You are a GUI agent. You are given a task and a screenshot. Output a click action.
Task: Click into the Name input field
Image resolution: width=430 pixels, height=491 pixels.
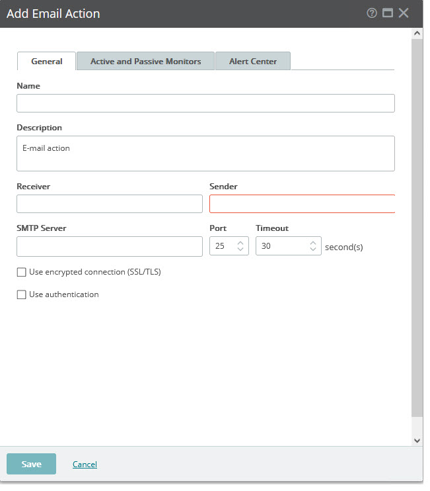coord(205,103)
